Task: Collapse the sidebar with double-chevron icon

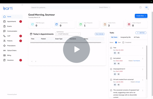Action: tap(22, 5)
